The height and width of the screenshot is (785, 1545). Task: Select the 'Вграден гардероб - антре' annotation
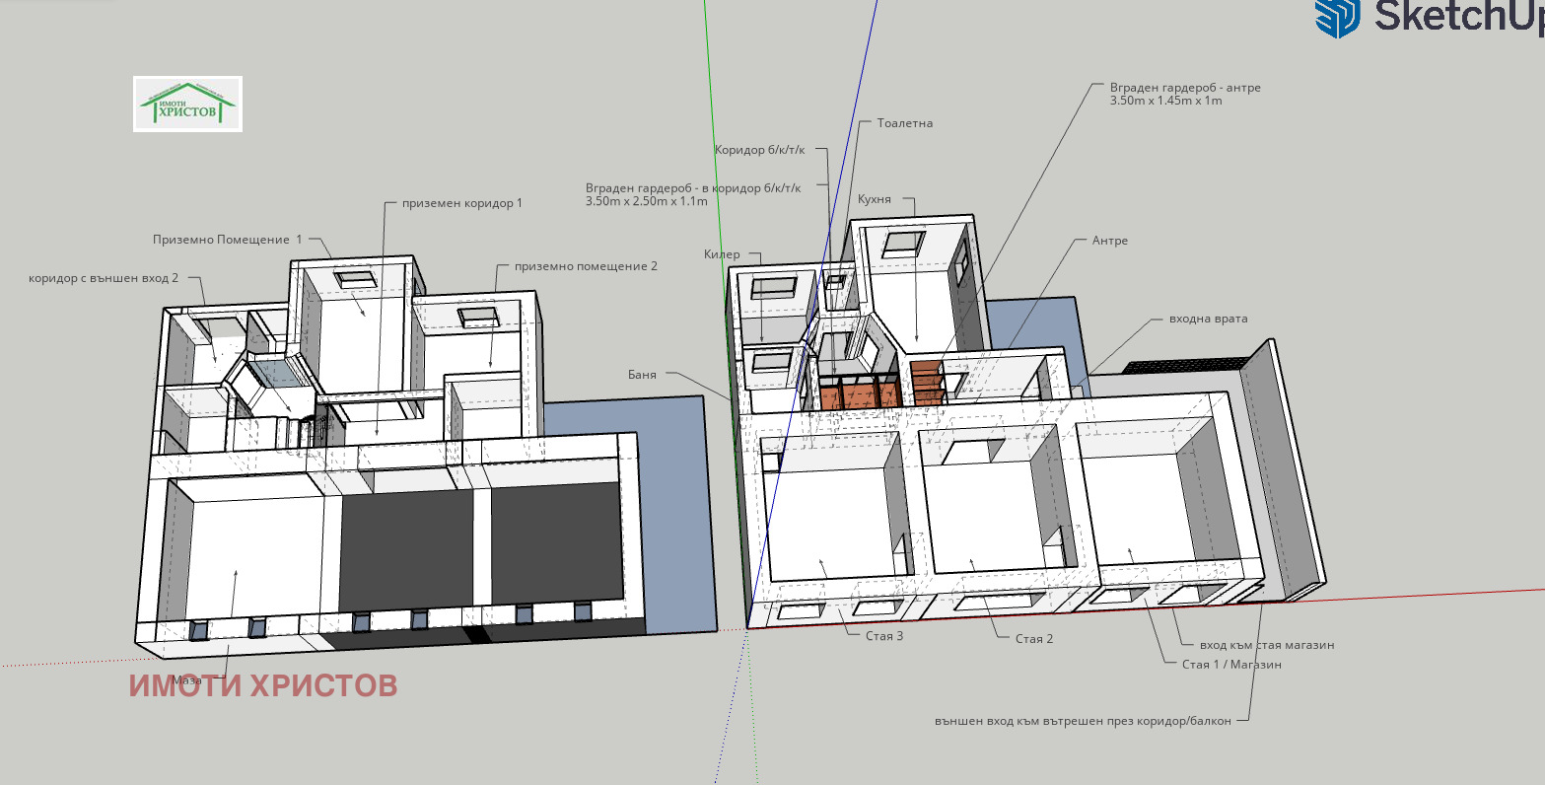(1185, 88)
